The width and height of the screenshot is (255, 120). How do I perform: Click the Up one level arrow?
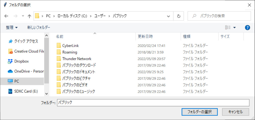[29, 16]
